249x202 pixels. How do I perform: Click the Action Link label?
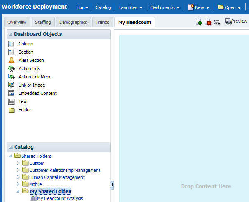point(29,68)
